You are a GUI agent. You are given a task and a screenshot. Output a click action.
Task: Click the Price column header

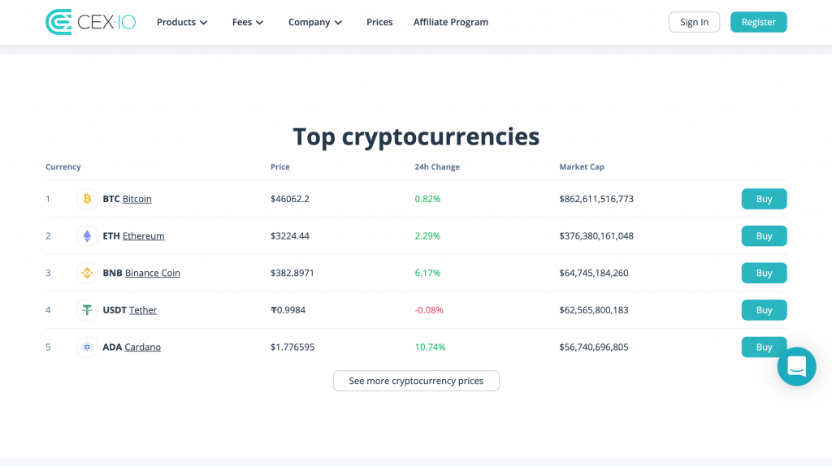(280, 166)
